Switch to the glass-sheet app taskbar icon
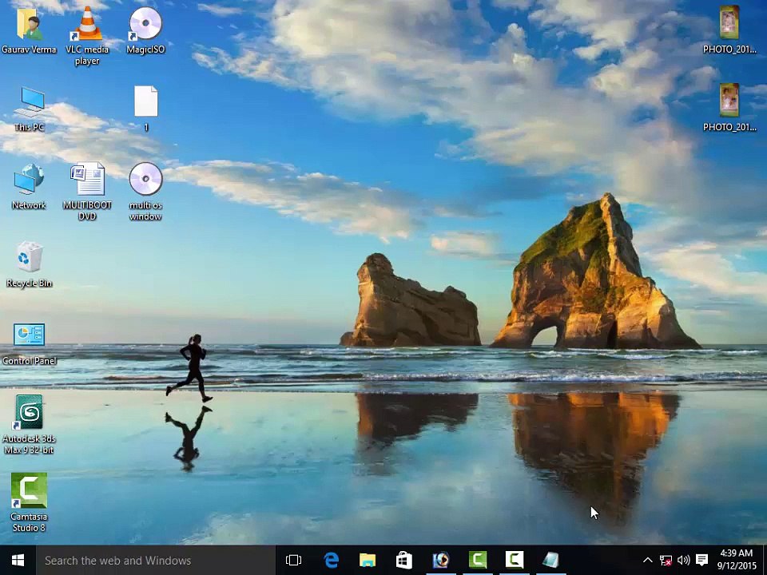Screen dimensions: 767x575 550,561
